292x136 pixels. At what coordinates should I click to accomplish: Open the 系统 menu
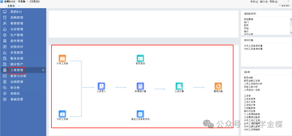(254, 2)
